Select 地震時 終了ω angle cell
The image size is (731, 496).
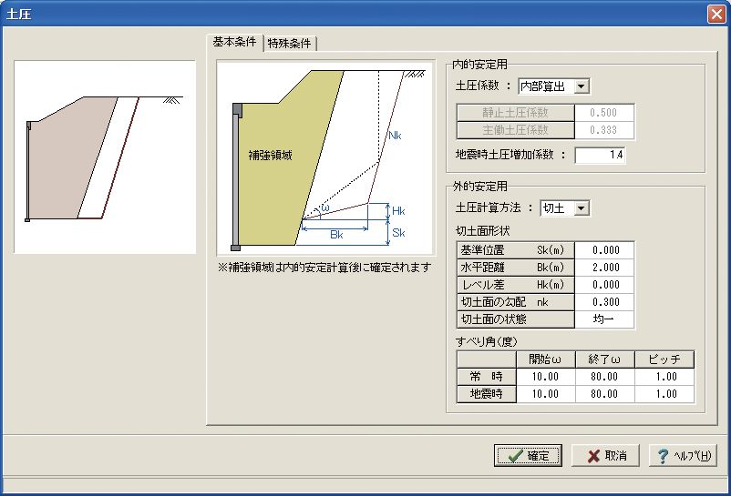[605, 394]
